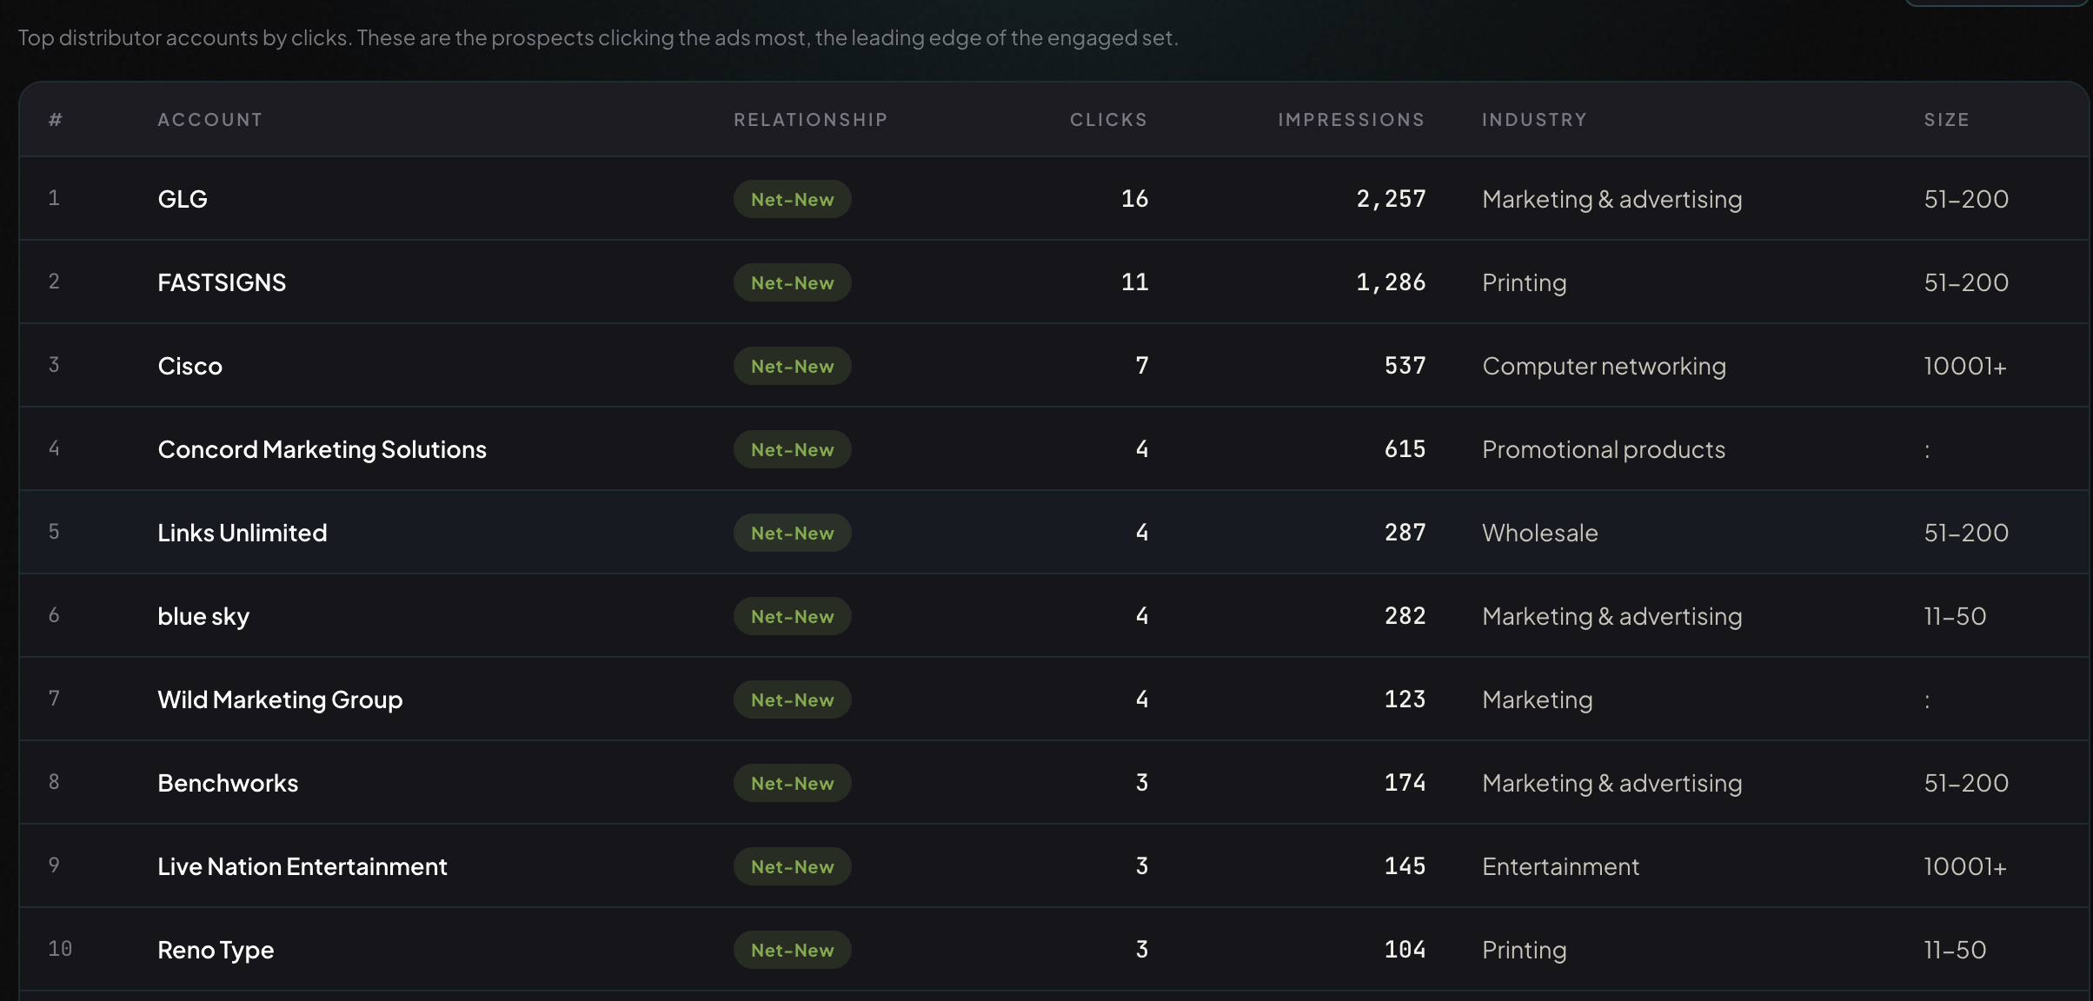Click the RELATIONSHIP column header
Image resolution: width=2093 pixels, height=1001 pixels.
point(810,120)
